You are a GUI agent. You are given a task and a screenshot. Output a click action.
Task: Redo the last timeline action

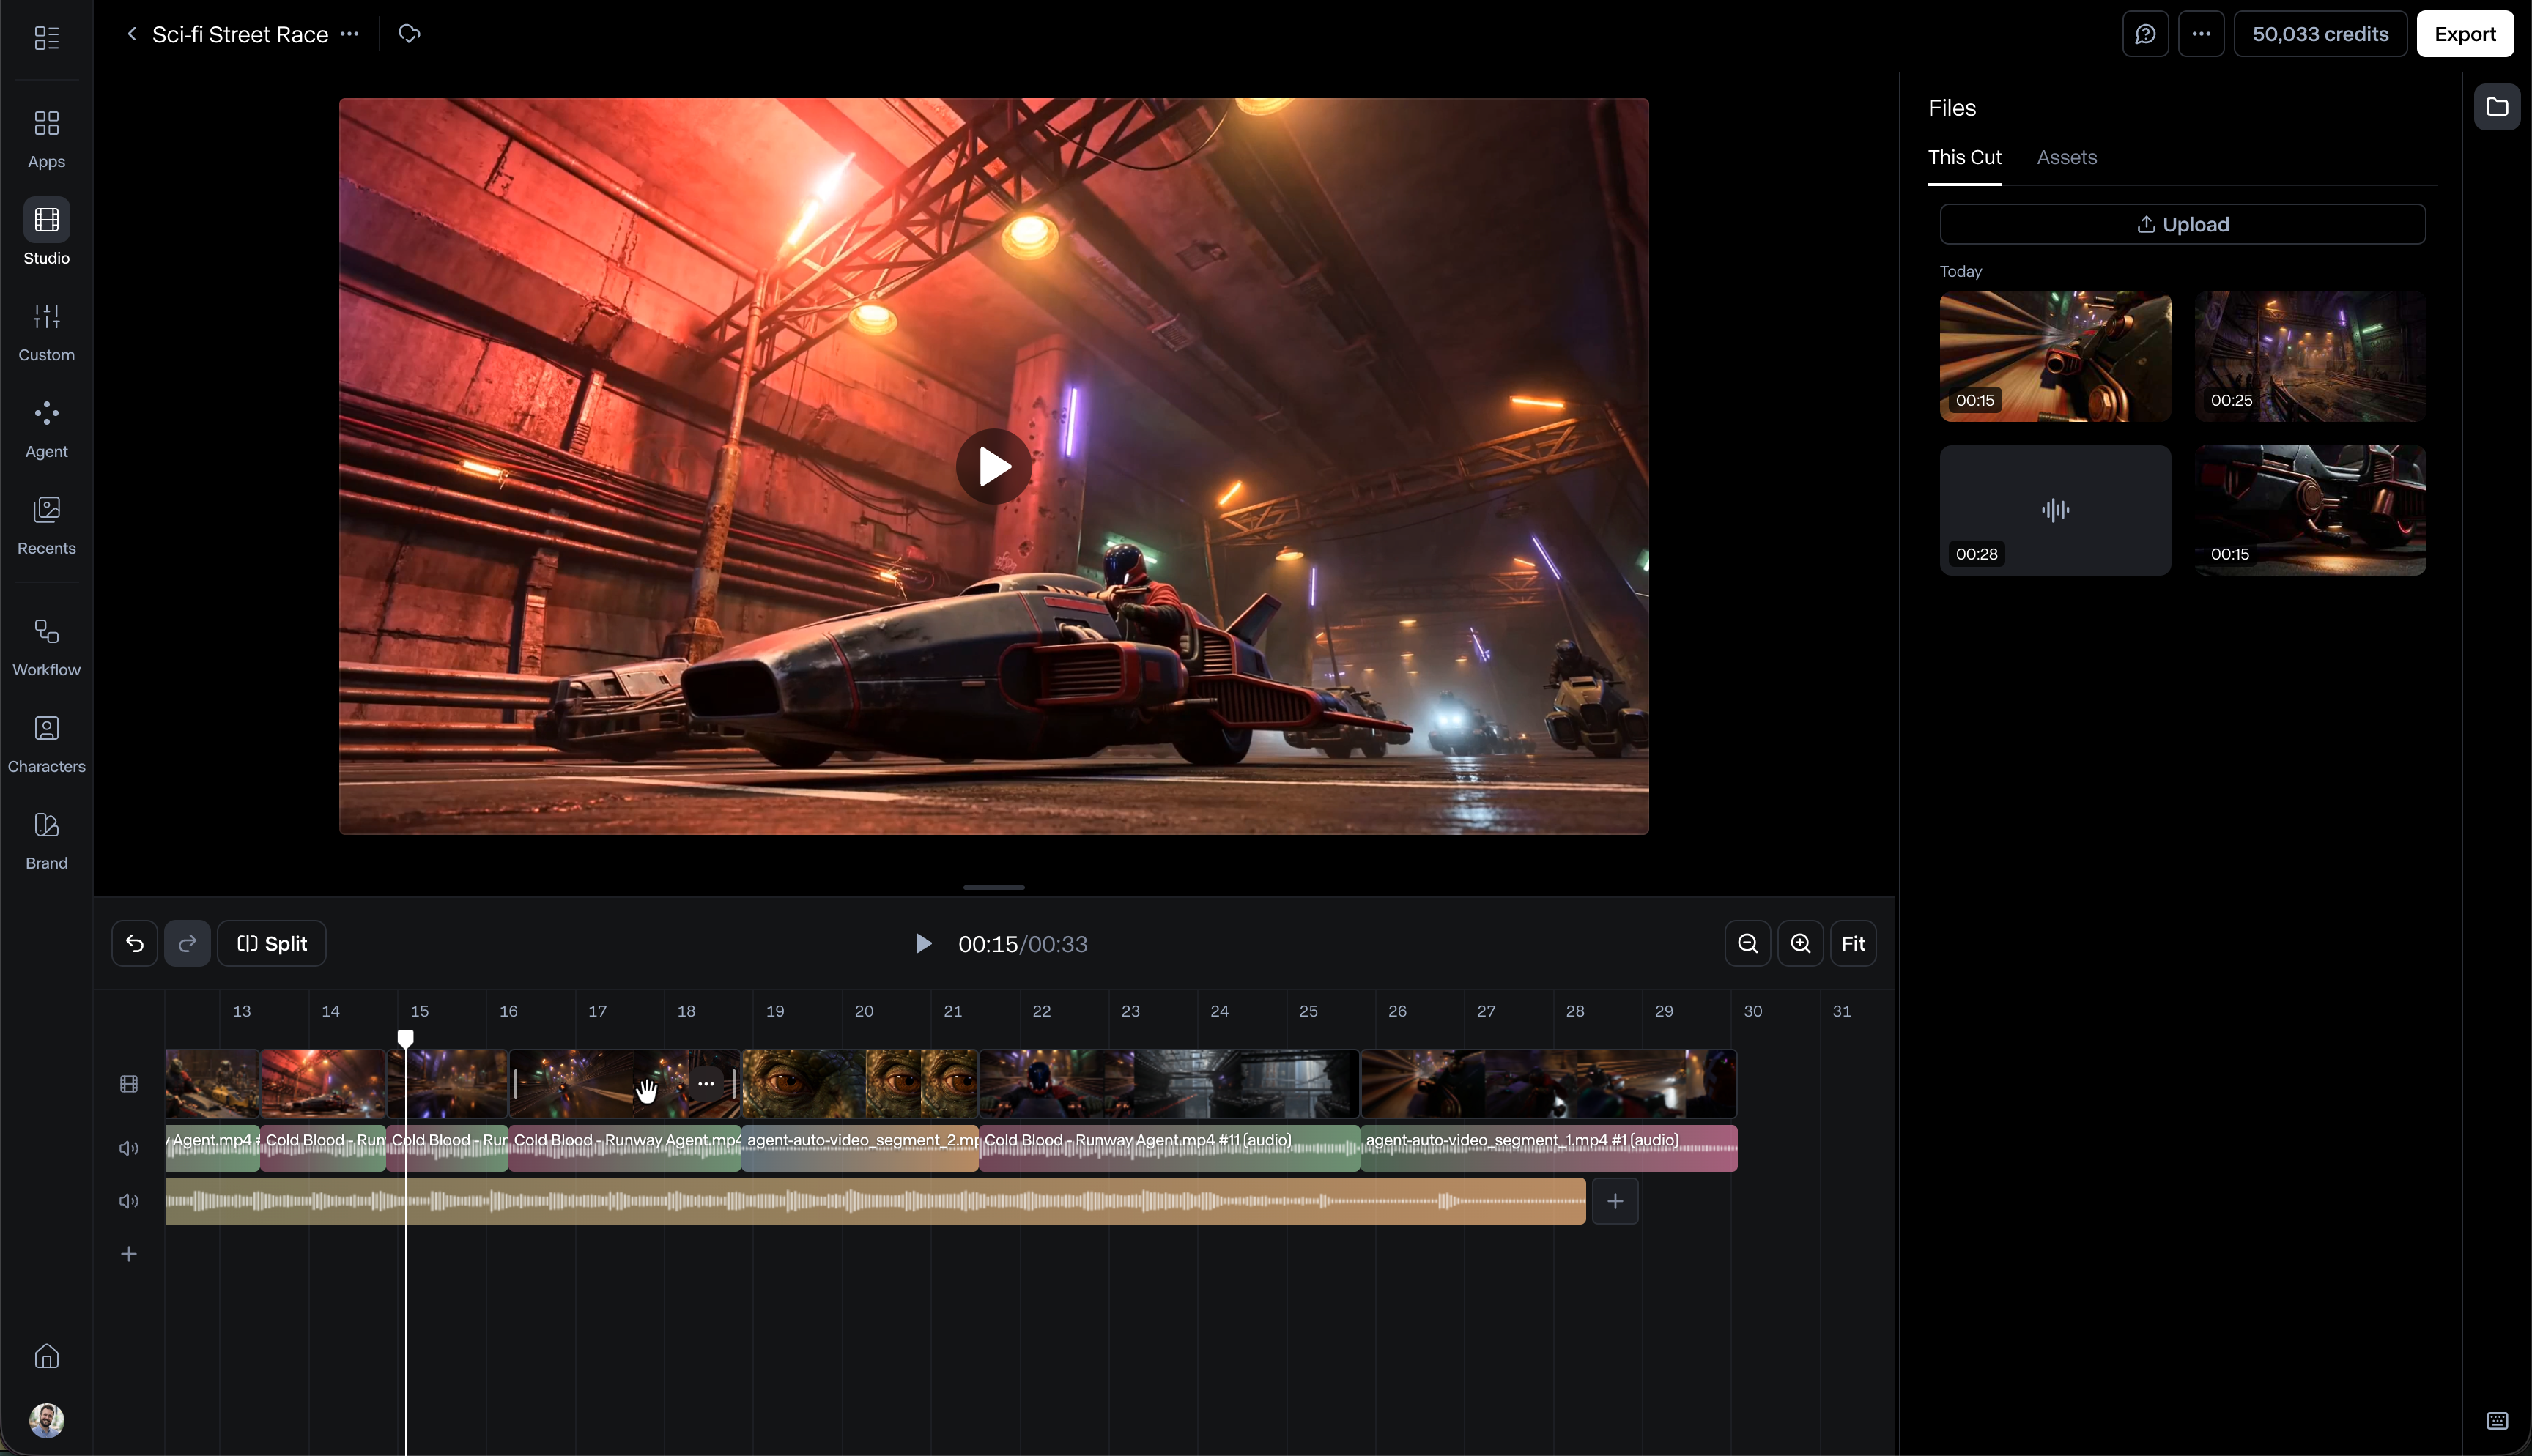tap(187, 943)
